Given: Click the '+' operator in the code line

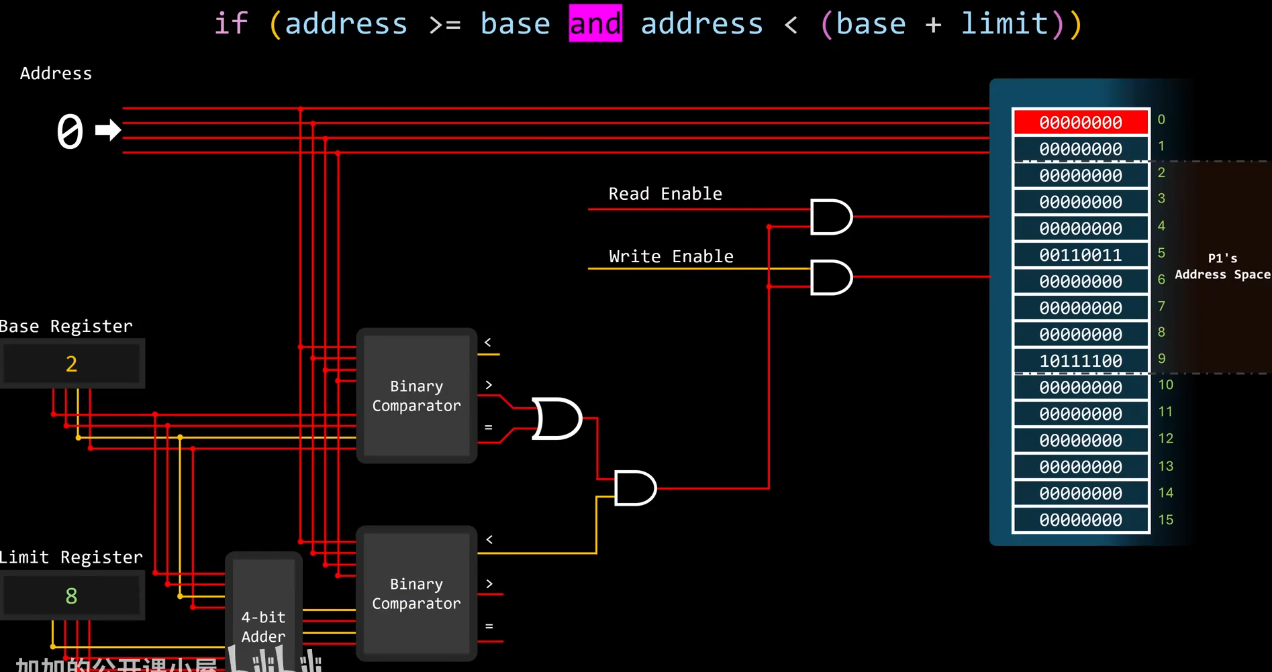Looking at the screenshot, I should tap(933, 25).
